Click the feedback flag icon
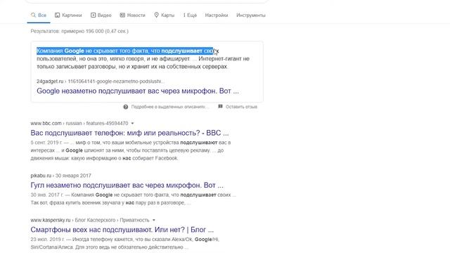Screen dimensions: 450x253 click(x=220, y=106)
